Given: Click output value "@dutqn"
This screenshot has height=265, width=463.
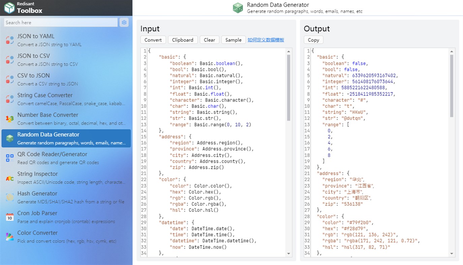Looking at the screenshot, I should [354, 118].
